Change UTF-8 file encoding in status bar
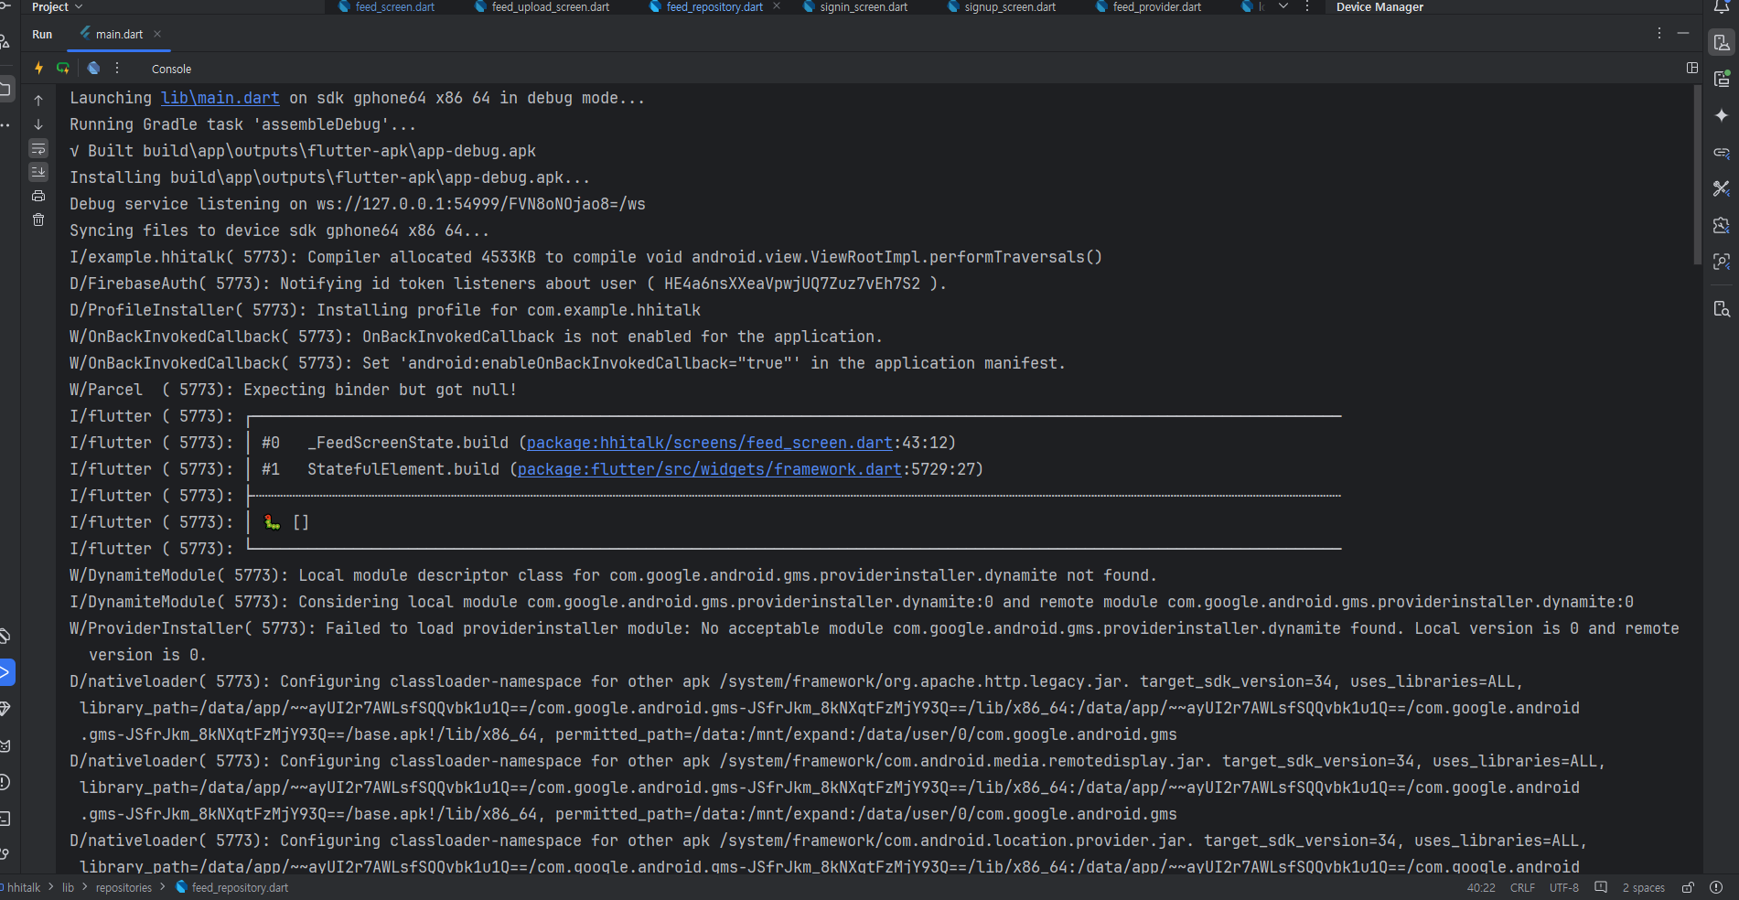Screen dimensions: 1739x900 [1563, 887]
